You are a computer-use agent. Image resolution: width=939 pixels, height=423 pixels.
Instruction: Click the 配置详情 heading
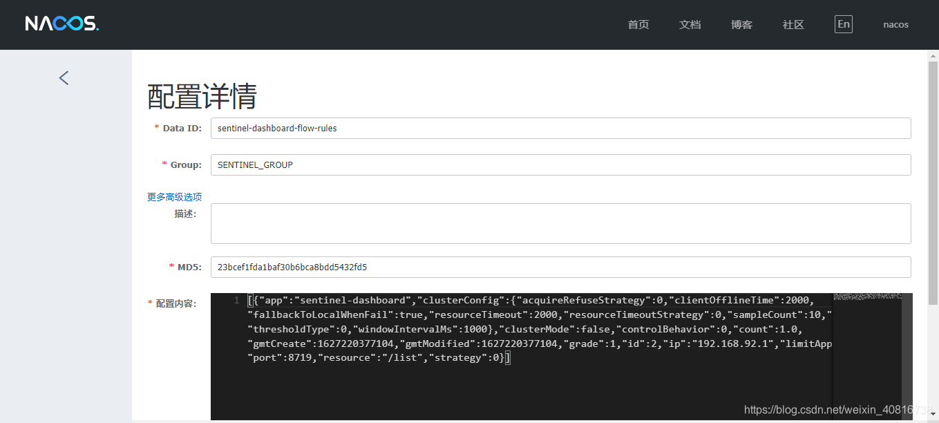coord(202,96)
